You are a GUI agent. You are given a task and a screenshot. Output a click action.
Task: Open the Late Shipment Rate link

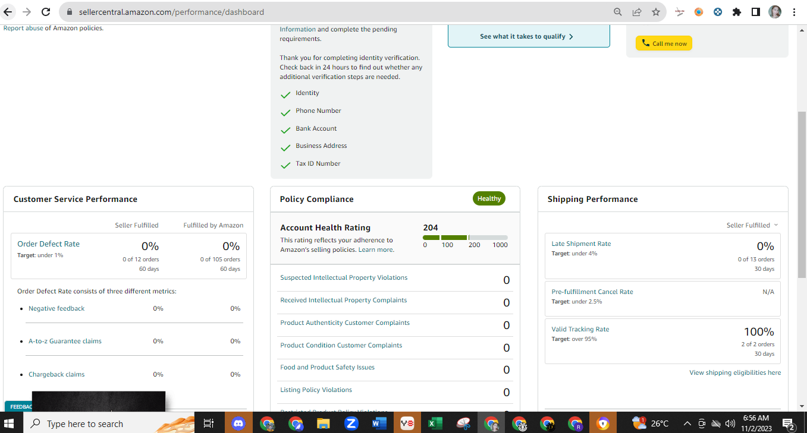coord(581,244)
